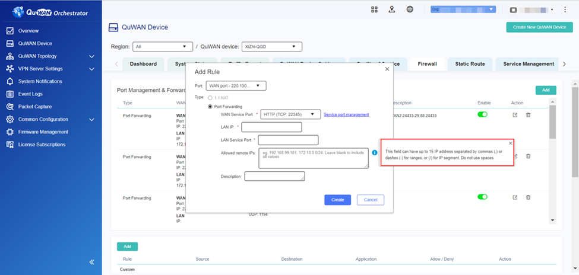The image size is (579, 275).
Task: Click the LAN Service Port input field
Action: click(289, 140)
